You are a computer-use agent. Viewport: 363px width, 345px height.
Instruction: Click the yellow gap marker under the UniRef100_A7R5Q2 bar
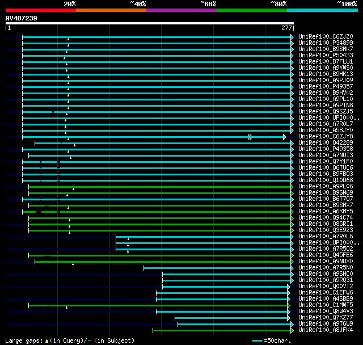(128, 251)
